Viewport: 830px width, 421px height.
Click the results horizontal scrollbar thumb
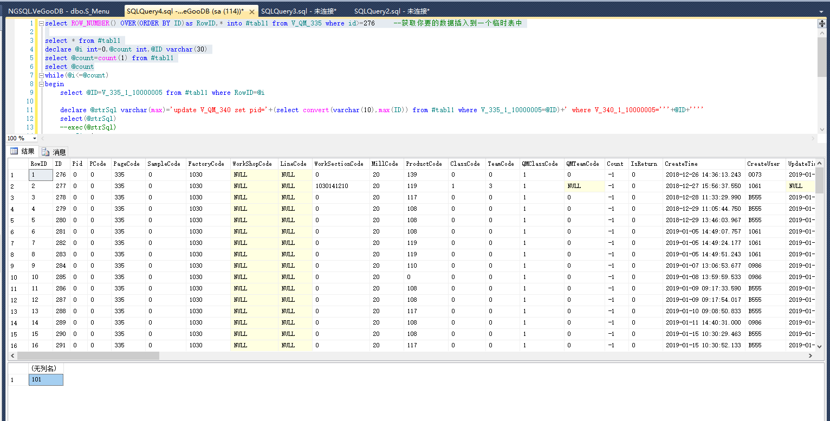pos(88,356)
